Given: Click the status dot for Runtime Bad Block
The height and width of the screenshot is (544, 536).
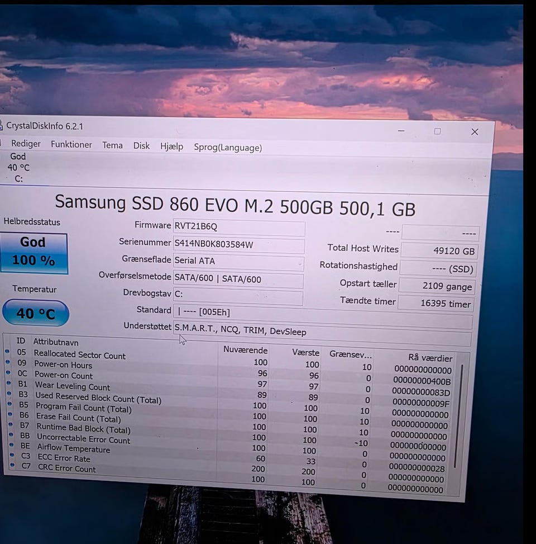Looking at the screenshot, I should (11, 424).
